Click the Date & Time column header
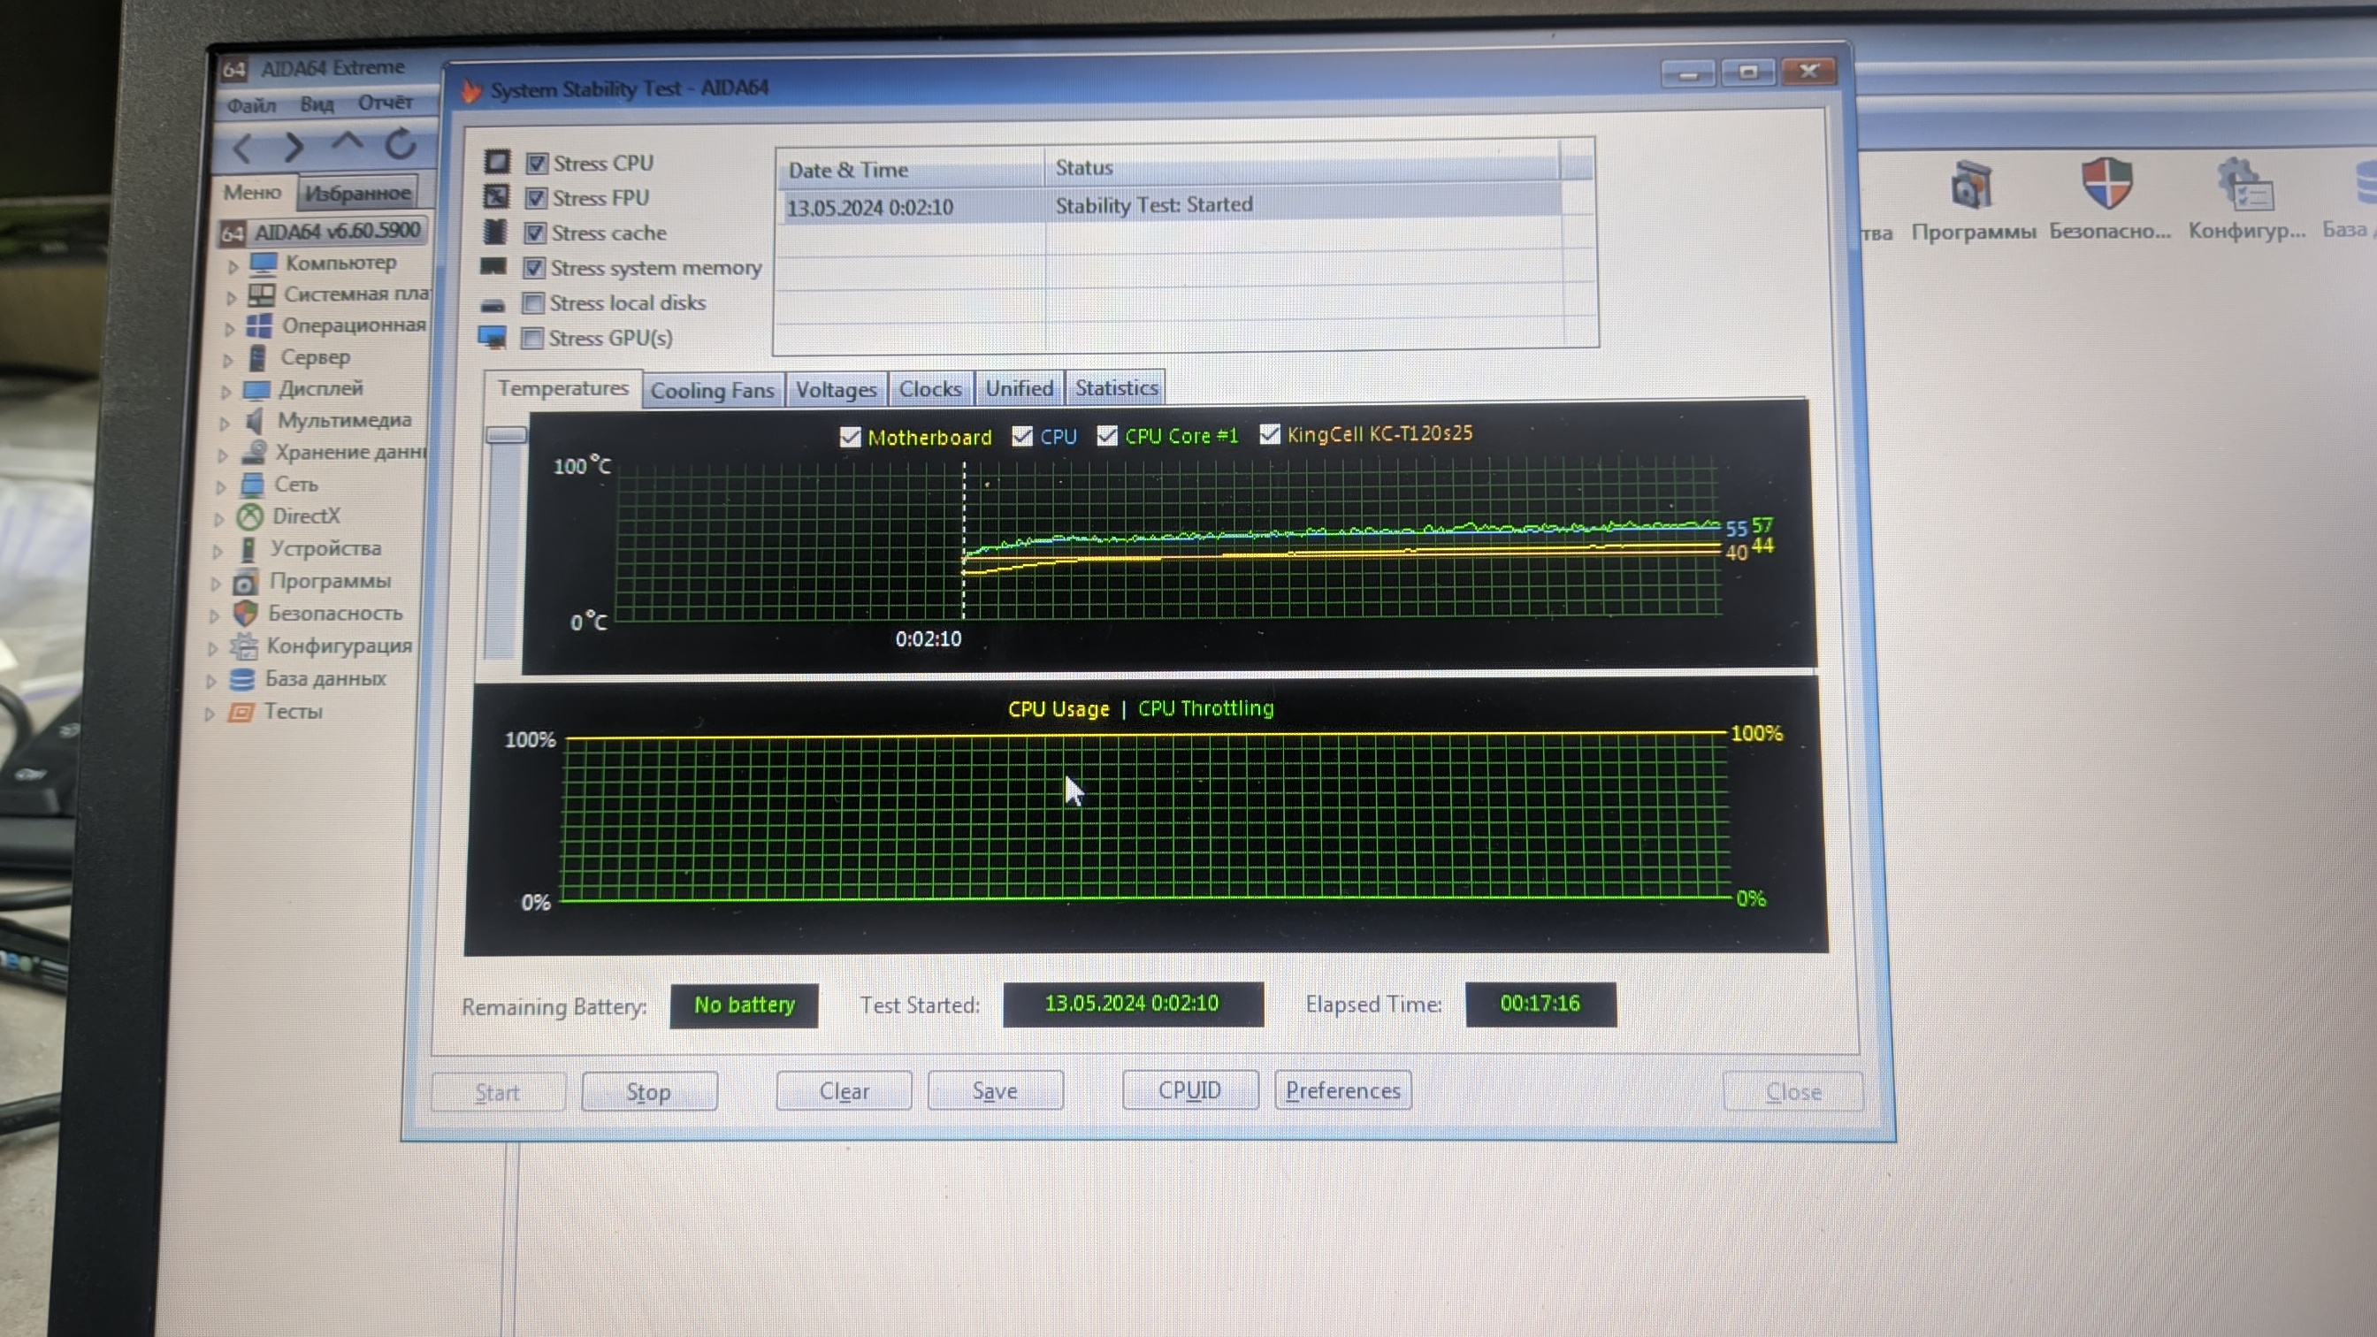Viewport: 2377px width, 1337px height. pyautogui.click(x=912, y=170)
